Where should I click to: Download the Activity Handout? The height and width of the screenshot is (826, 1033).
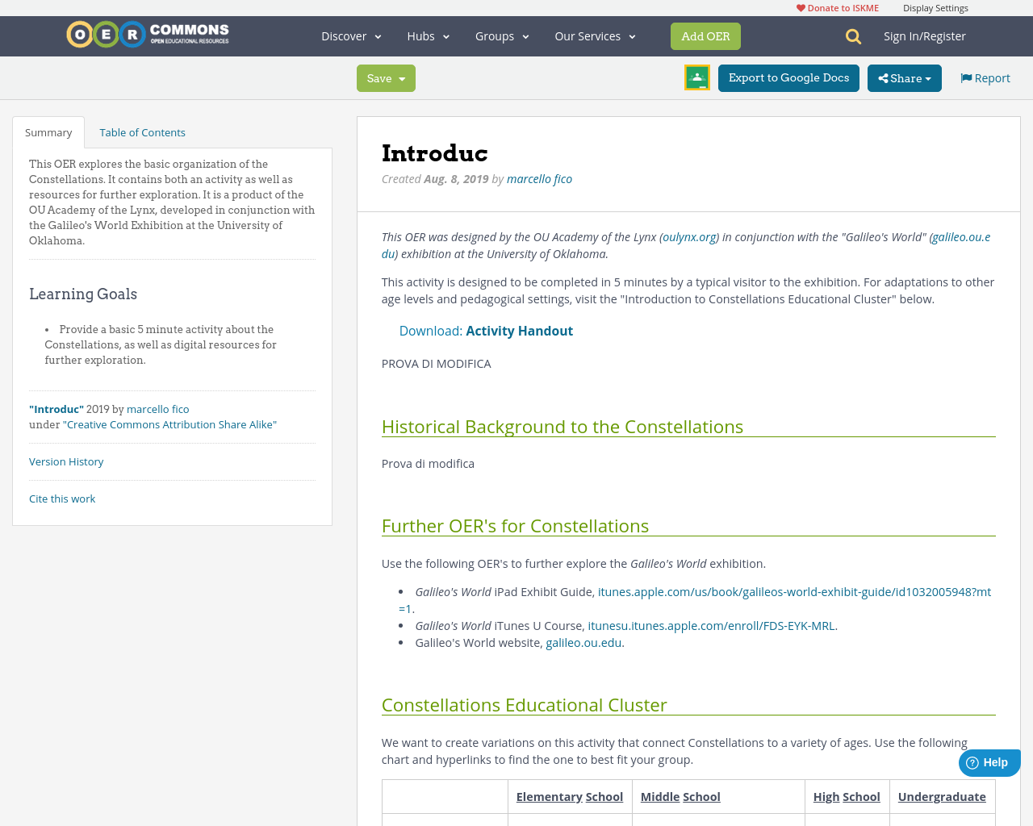coord(519,330)
